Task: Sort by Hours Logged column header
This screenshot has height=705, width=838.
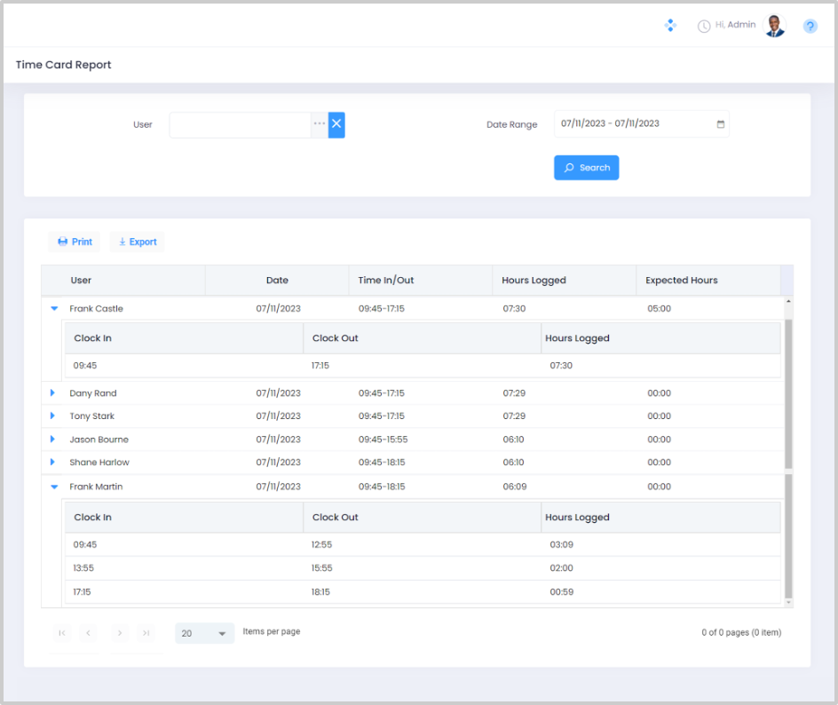Action: pos(534,280)
